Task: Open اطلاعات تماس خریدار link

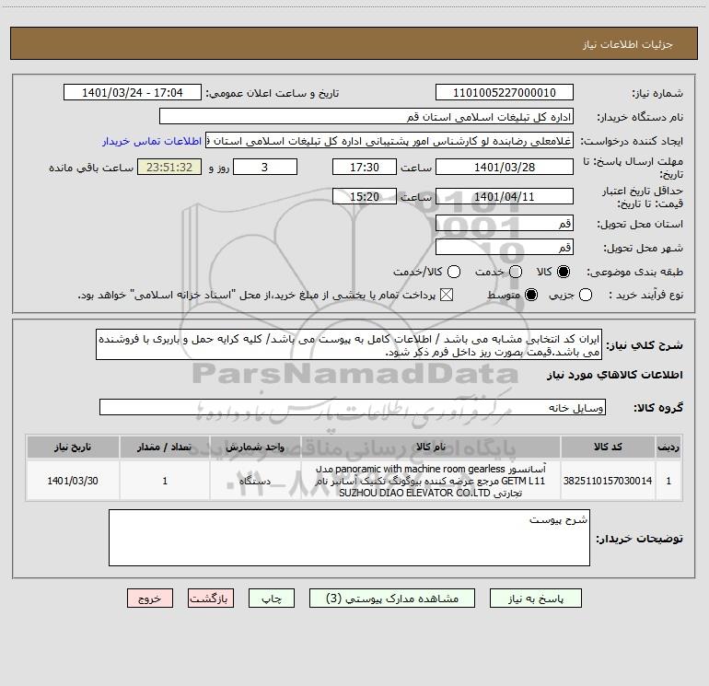Action: pyautogui.click(x=152, y=141)
